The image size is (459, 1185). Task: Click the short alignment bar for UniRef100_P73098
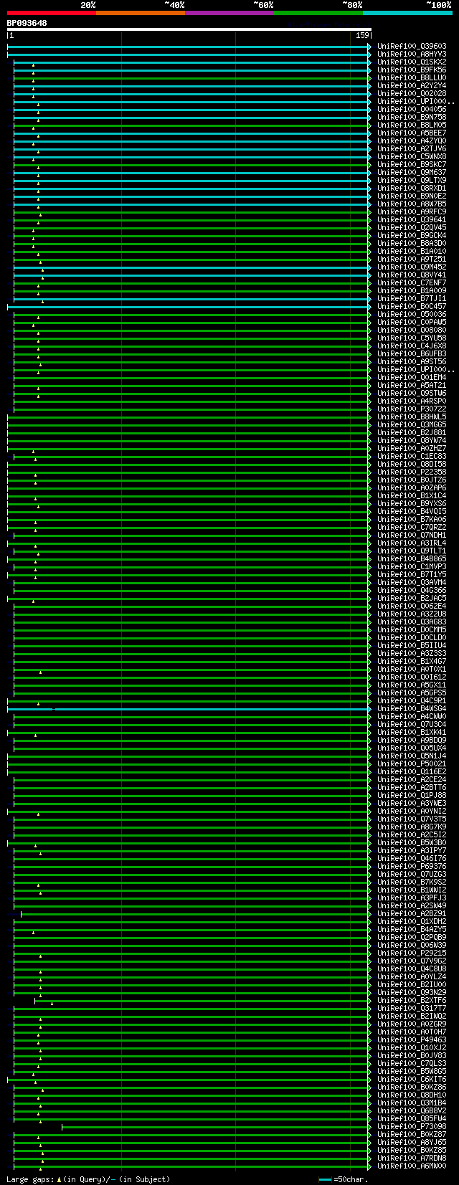pos(217,1127)
